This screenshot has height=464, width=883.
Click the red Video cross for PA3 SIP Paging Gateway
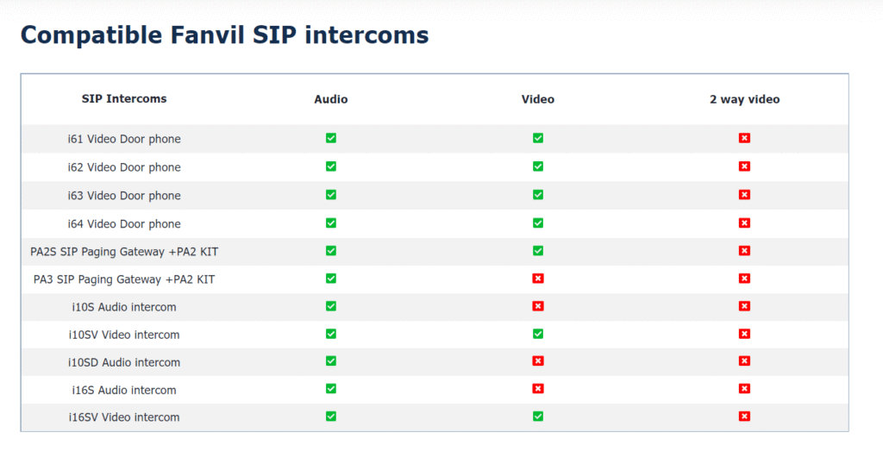(x=538, y=279)
